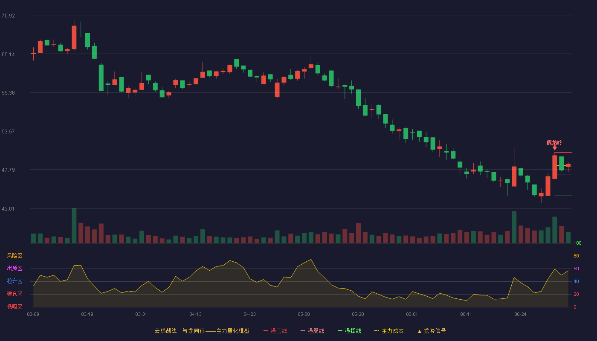The image size is (597, 341).
Task: Click the 风险区 zone label
Action: [x=14, y=256]
